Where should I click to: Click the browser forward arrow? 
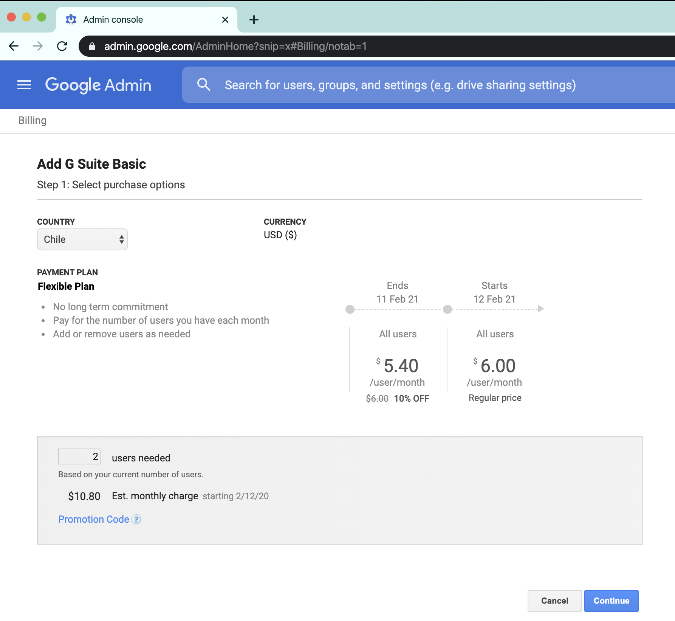click(38, 46)
